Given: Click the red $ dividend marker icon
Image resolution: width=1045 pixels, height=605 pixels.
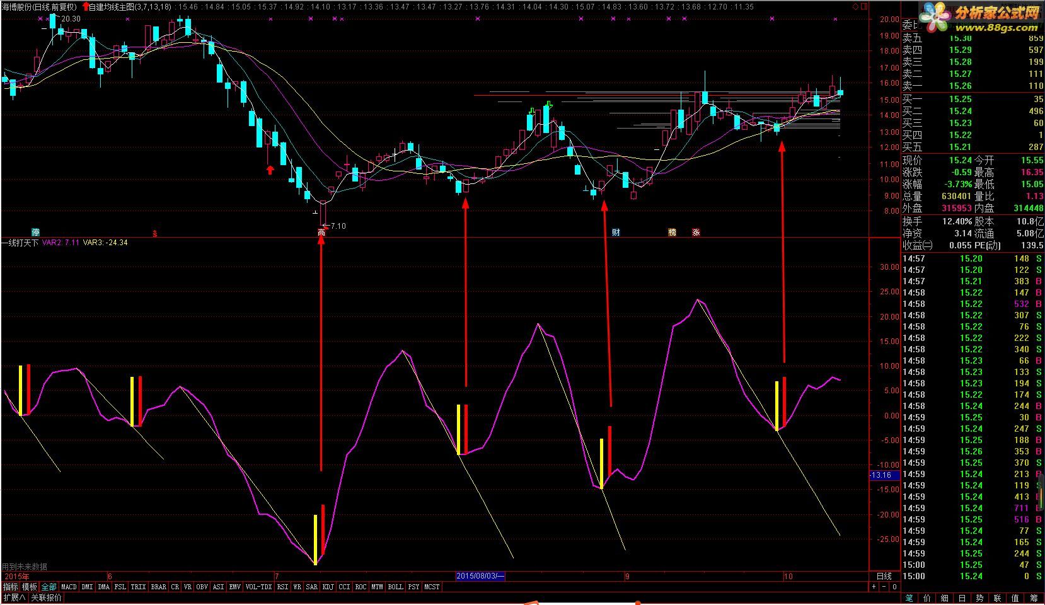Looking at the screenshot, I should (154, 233).
